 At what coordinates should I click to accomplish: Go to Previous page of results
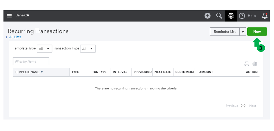click(232, 106)
